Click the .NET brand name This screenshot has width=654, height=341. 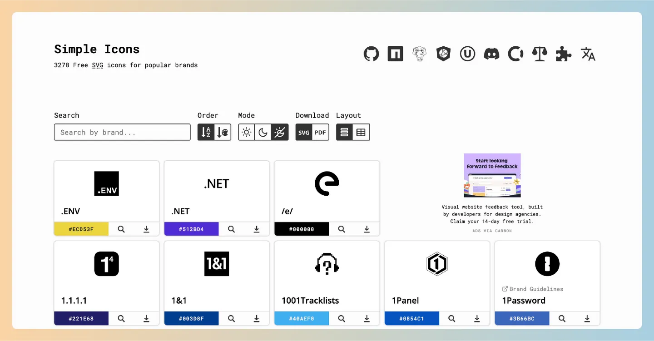click(x=180, y=211)
